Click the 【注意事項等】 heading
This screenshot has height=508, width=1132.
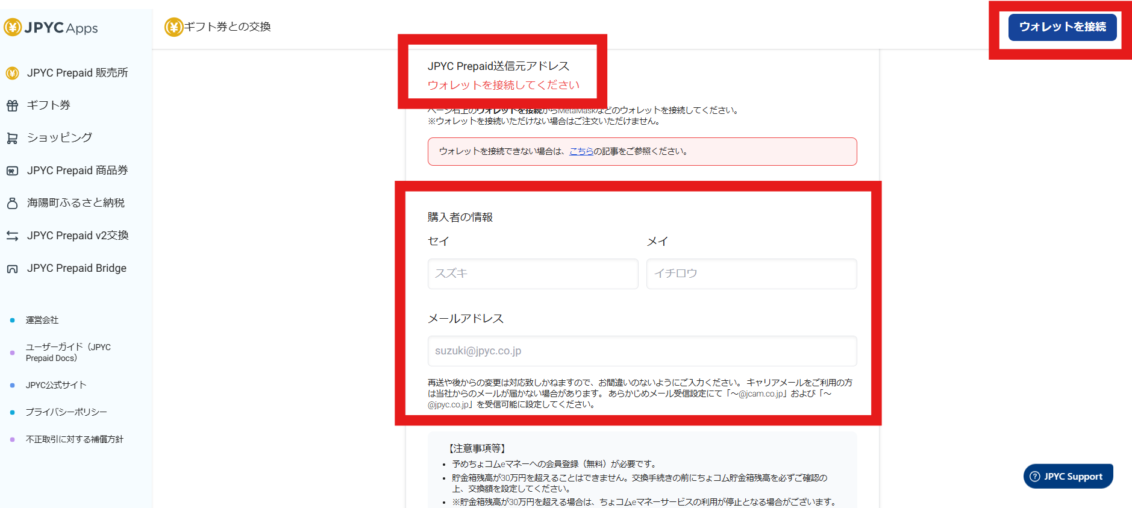[x=477, y=448]
